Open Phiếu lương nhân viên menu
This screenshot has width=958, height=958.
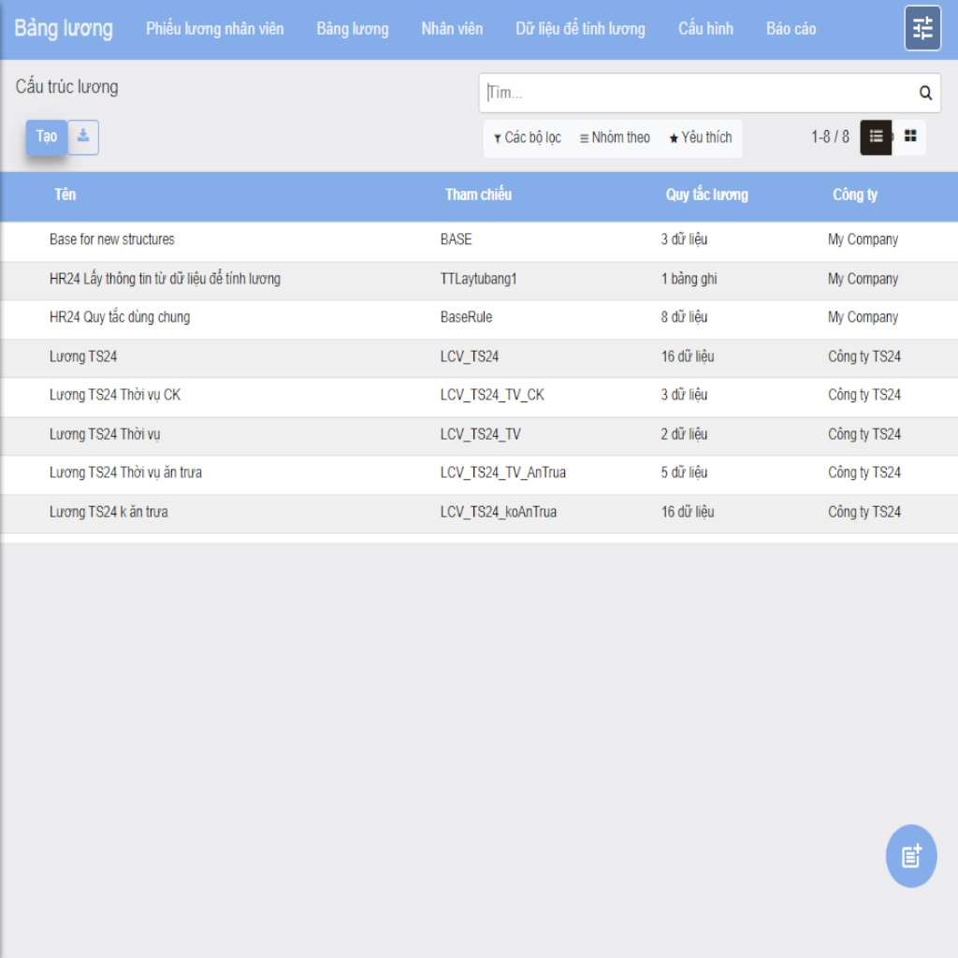coord(214,29)
